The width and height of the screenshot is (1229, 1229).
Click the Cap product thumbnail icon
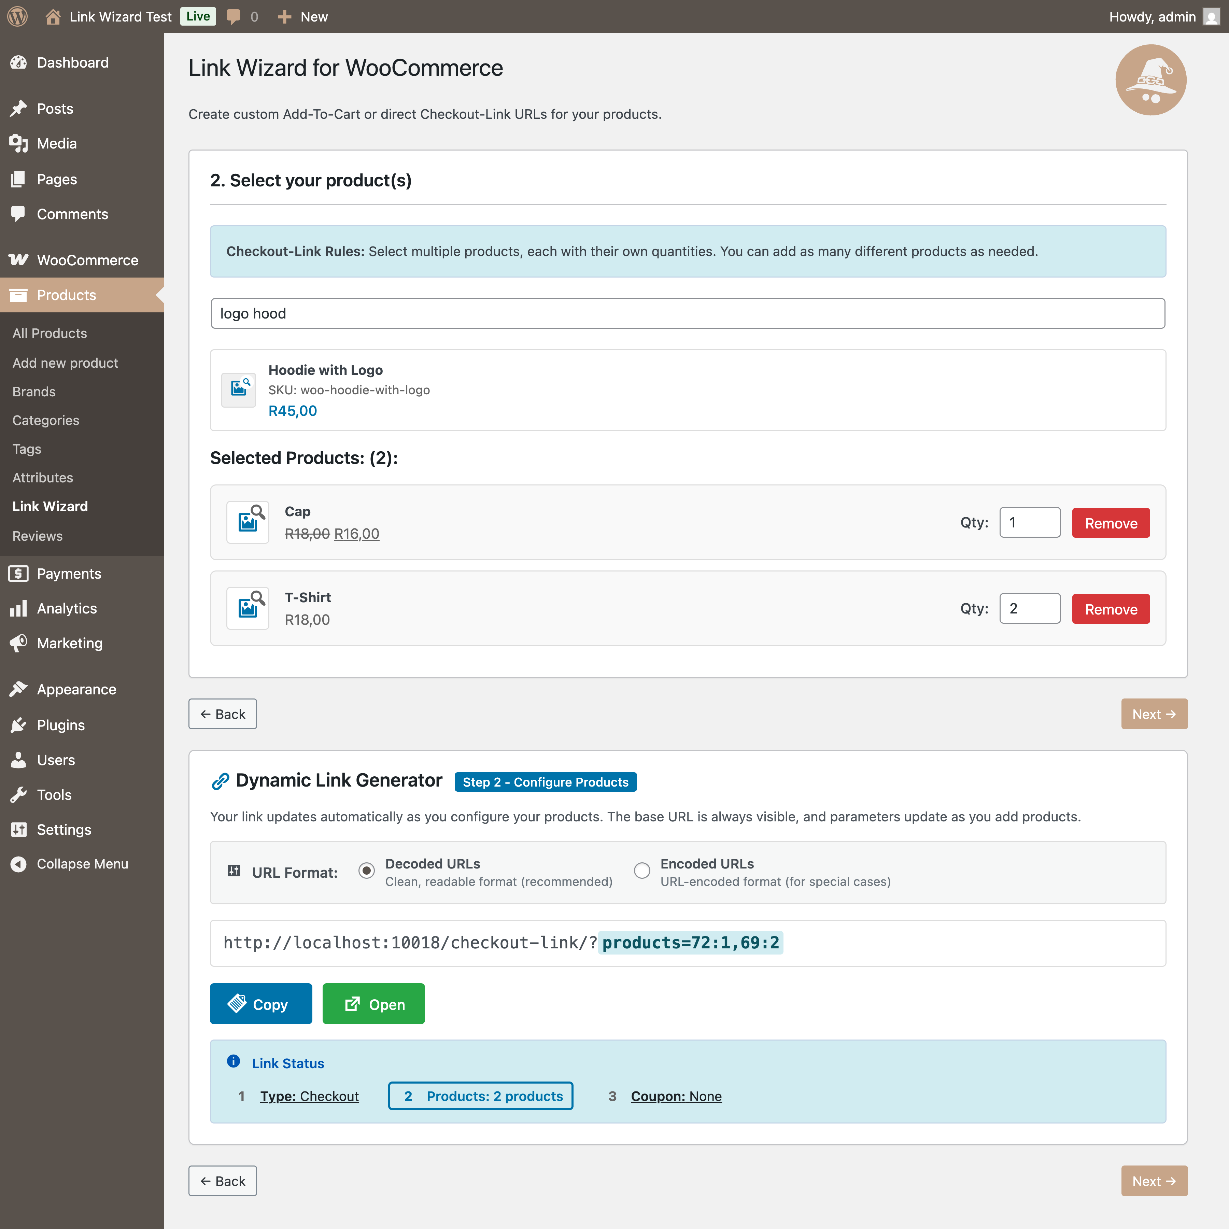(248, 522)
